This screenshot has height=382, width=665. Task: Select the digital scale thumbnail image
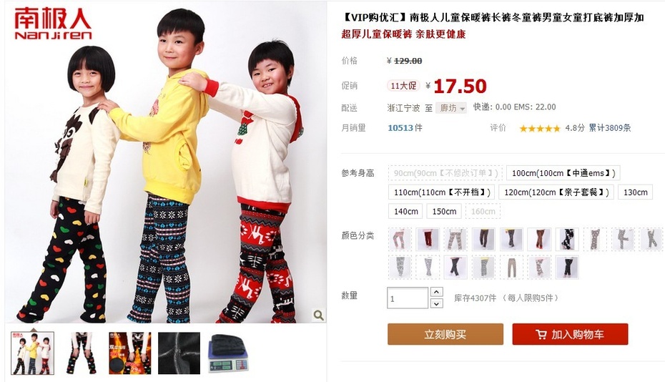[228, 353]
